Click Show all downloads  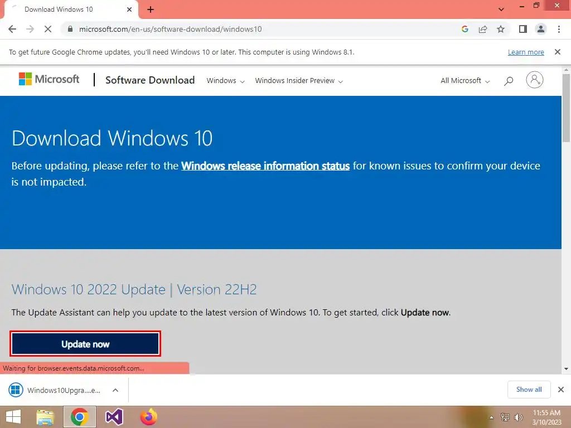coord(529,390)
